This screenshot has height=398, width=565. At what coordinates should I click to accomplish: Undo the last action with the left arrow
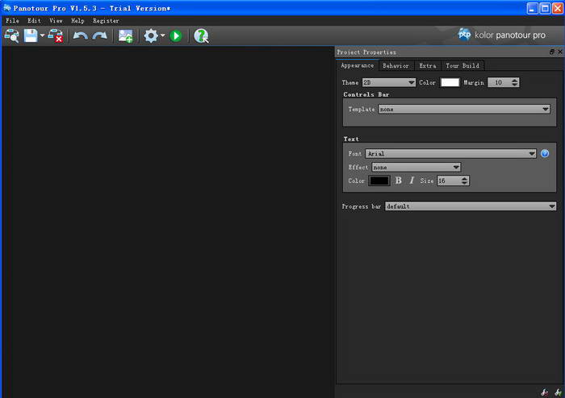point(80,35)
